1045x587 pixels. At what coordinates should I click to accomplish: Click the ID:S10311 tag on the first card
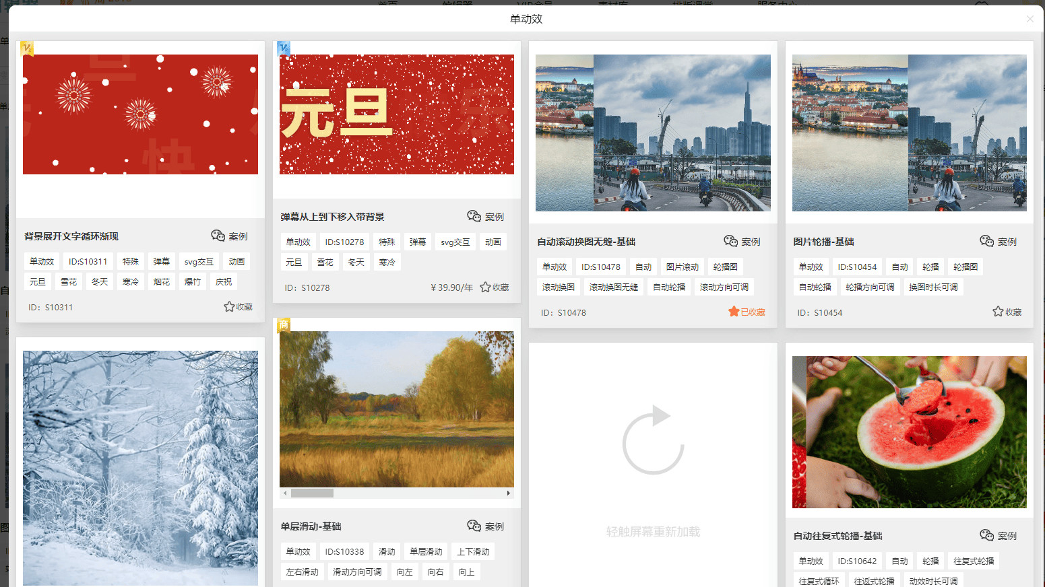88,261
